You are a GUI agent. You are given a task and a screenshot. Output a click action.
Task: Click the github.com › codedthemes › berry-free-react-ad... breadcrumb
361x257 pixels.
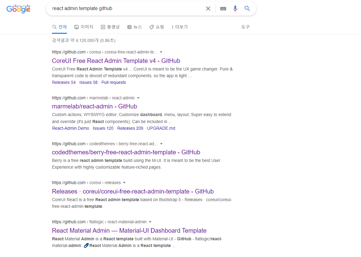(105, 144)
